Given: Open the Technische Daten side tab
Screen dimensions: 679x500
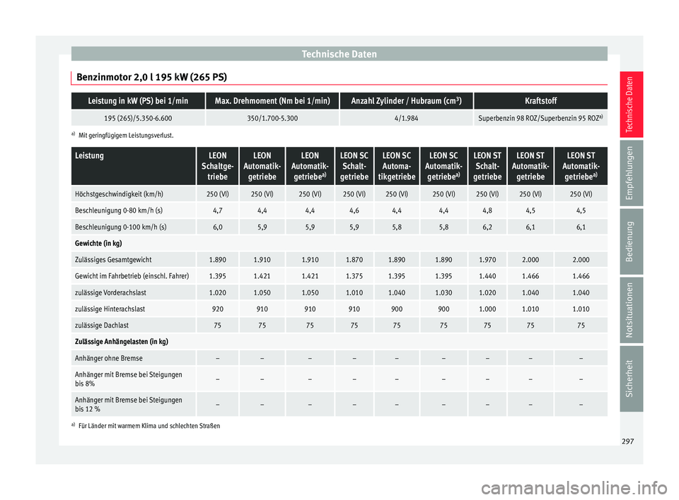Looking at the screenshot, I should [x=631, y=105].
